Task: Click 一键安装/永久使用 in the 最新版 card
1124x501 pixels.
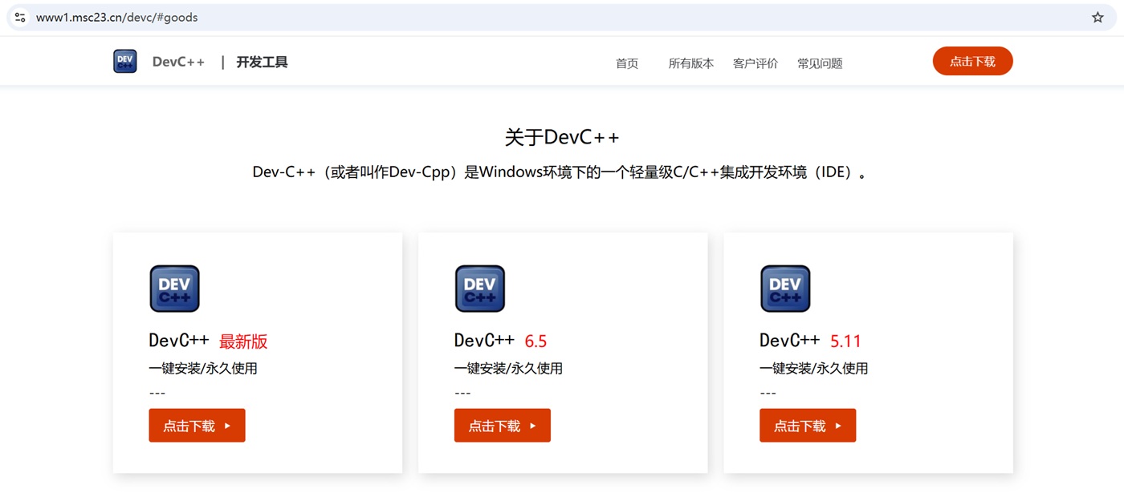Action: [203, 369]
